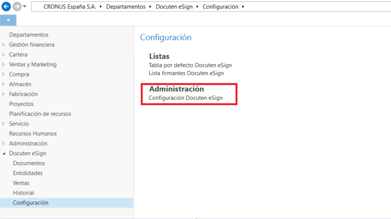Open Planificación de recursos department

40,114
